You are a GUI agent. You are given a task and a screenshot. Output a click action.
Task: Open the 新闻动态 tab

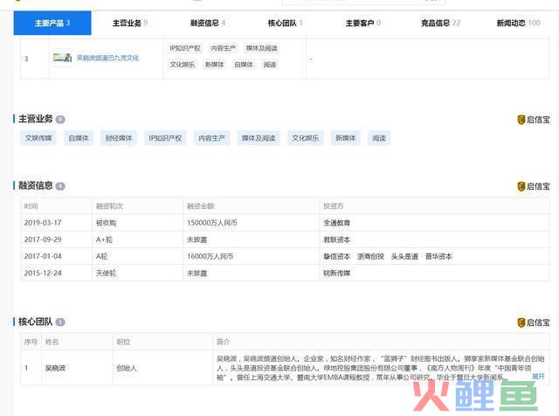[518, 24]
